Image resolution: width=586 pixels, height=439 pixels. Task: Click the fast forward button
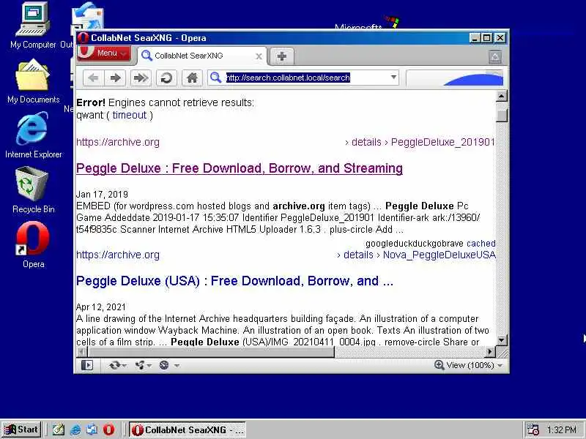click(141, 78)
